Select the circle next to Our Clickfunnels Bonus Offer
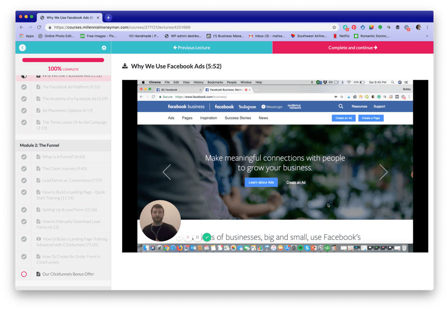 [x=24, y=274]
